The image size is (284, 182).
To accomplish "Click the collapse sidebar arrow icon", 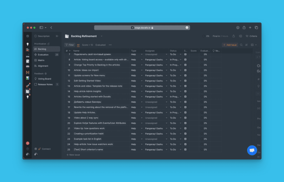I will coord(57,36).
